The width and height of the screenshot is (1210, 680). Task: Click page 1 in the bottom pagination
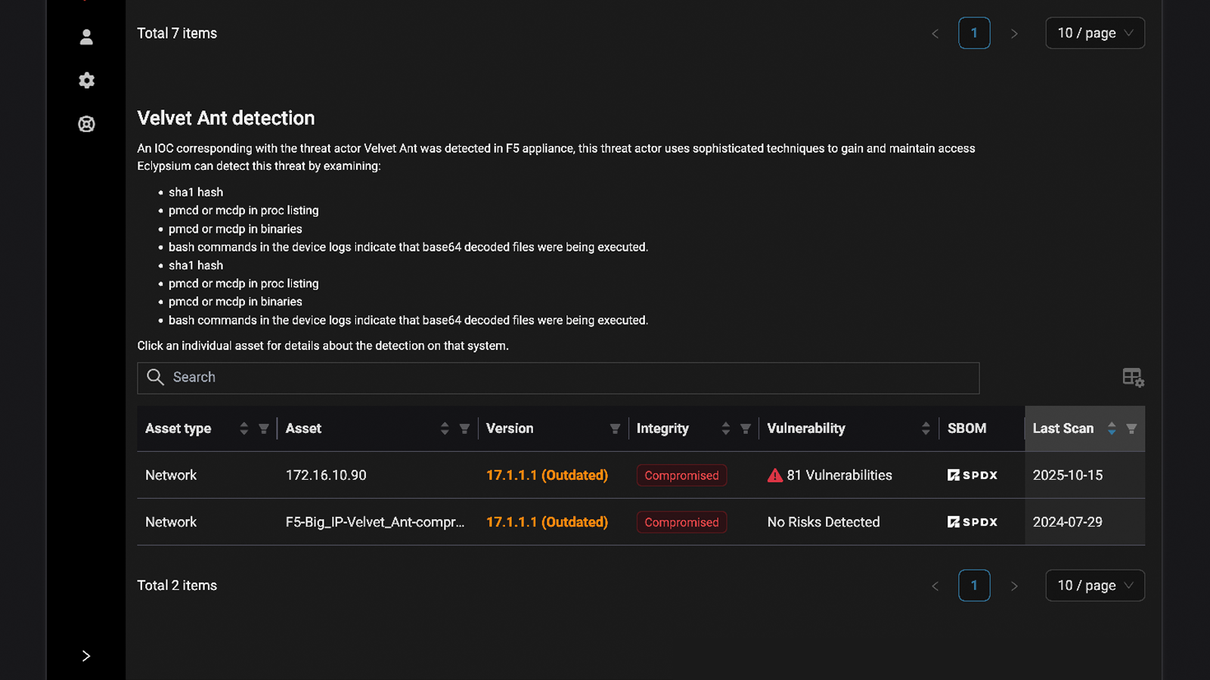click(974, 586)
